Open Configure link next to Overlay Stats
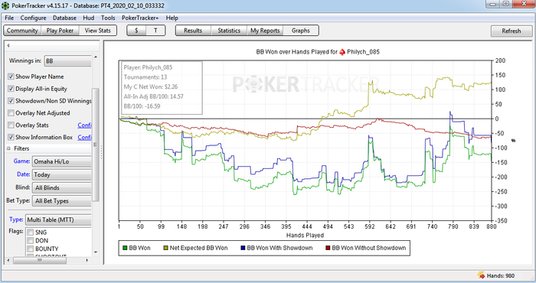536x283 pixels. tap(84, 125)
